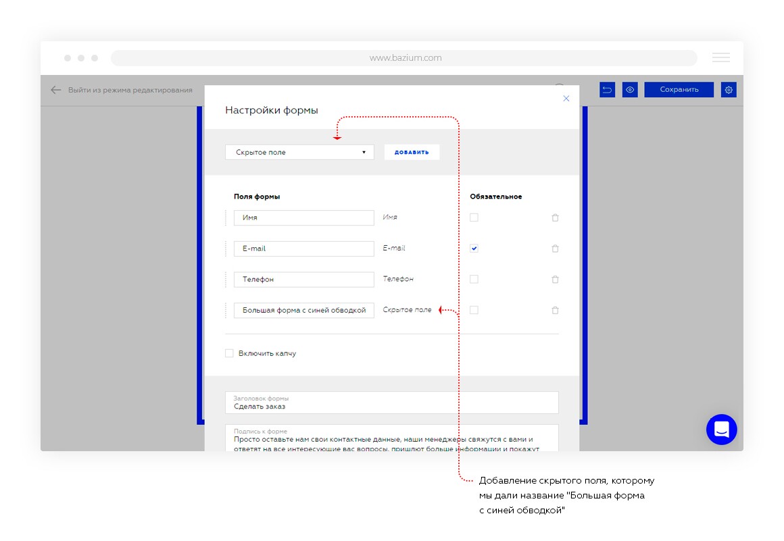784x541 pixels.
Task: Uncheck the required box for E-mail
Action: click(474, 249)
